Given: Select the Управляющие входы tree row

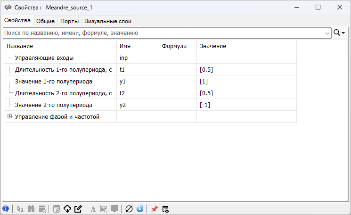Looking at the screenshot, I should (44, 58).
